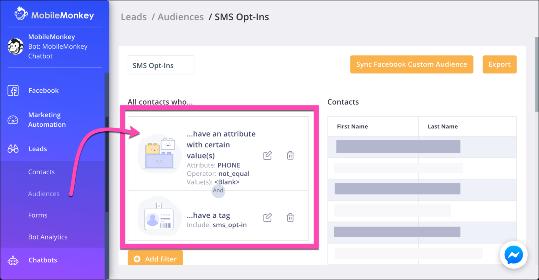This screenshot has height=280, width=539.
Task: Delete the attribute filter using trash icon
Action: click(x=290, y=155)
